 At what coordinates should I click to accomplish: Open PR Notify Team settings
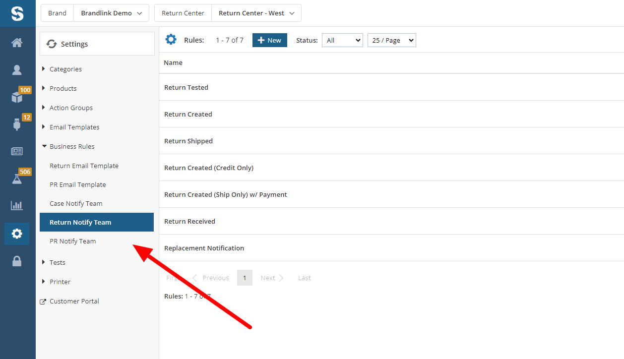72,241
